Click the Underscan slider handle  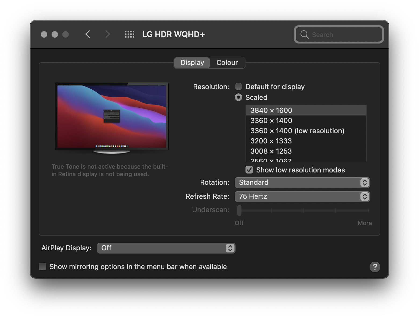click(239, 210)
